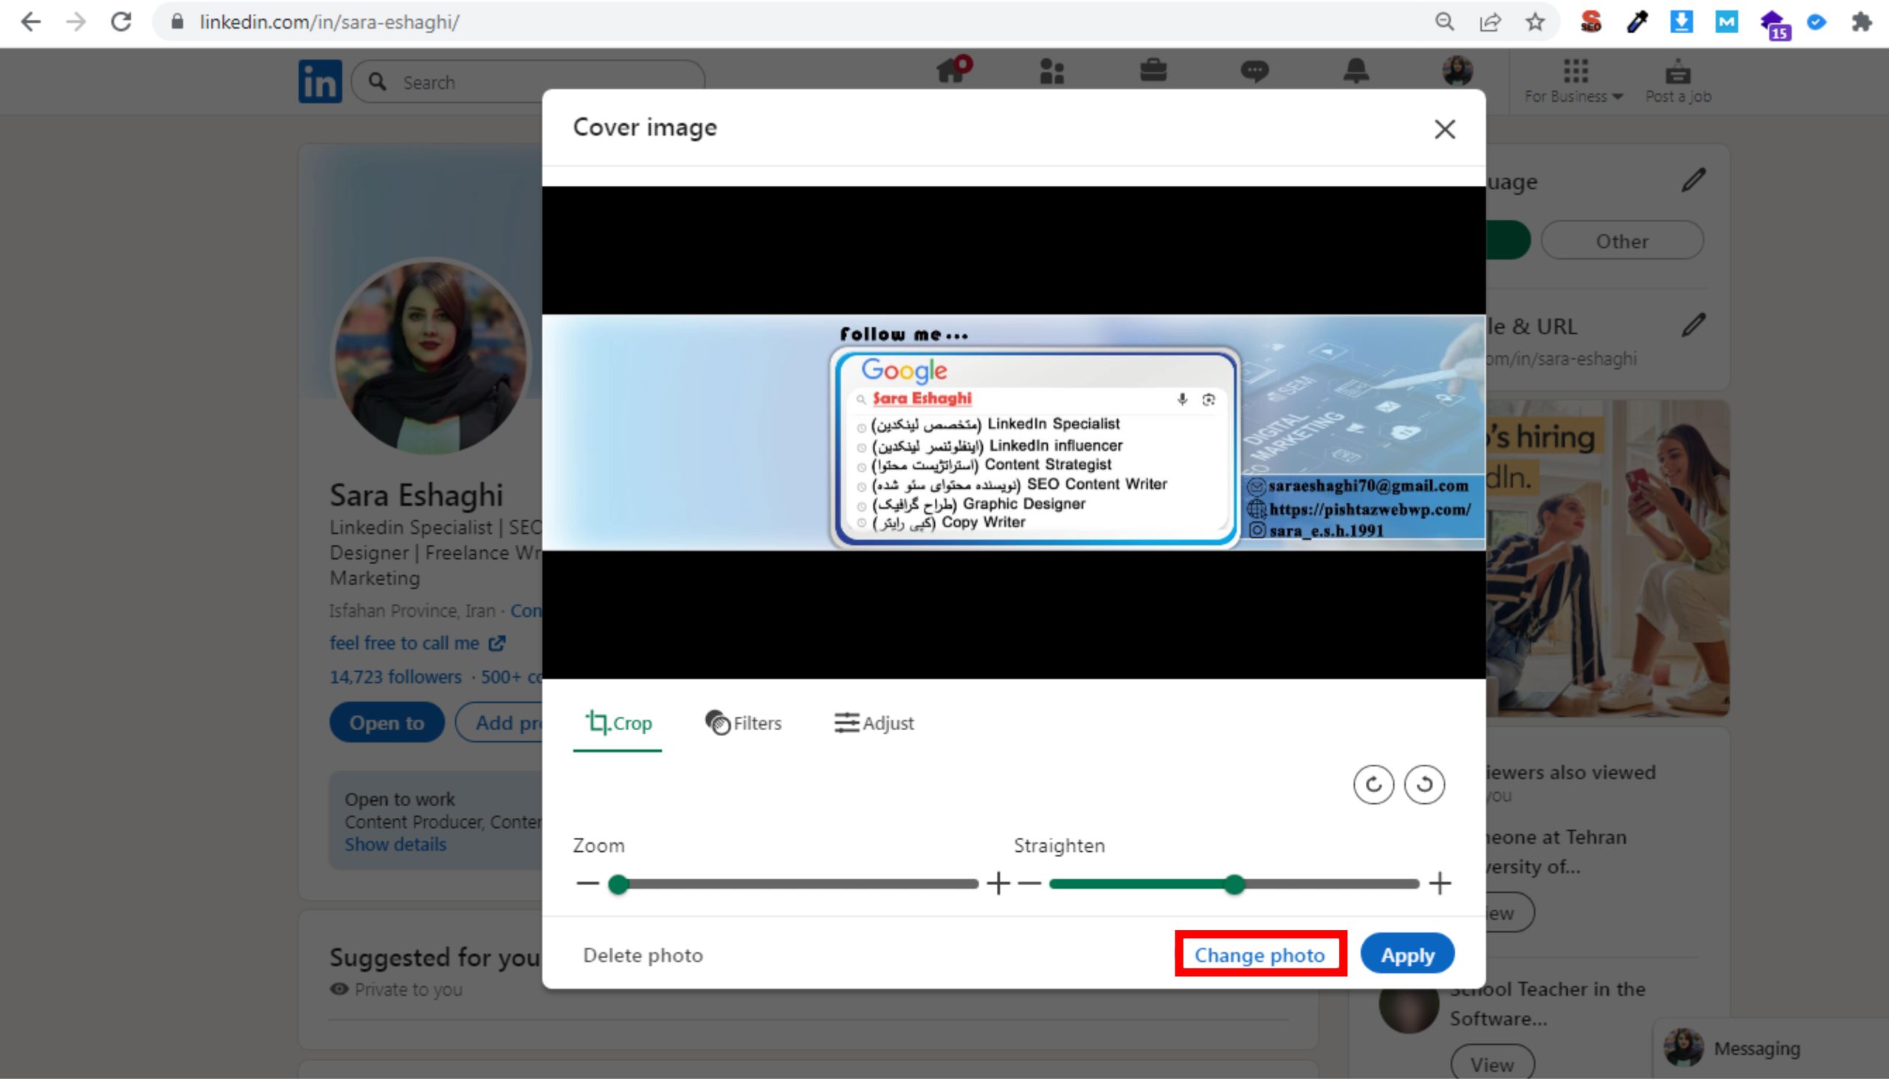Switch to the Filters tab
The width and height of the screenshot is (1889, 1079).
(743, 723)
